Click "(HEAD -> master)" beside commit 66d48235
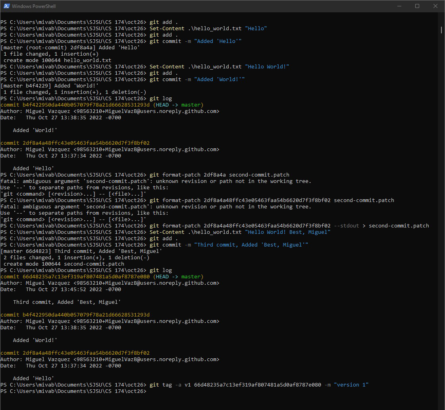This screenshot has height=410, width=445. tap(178, 277)
